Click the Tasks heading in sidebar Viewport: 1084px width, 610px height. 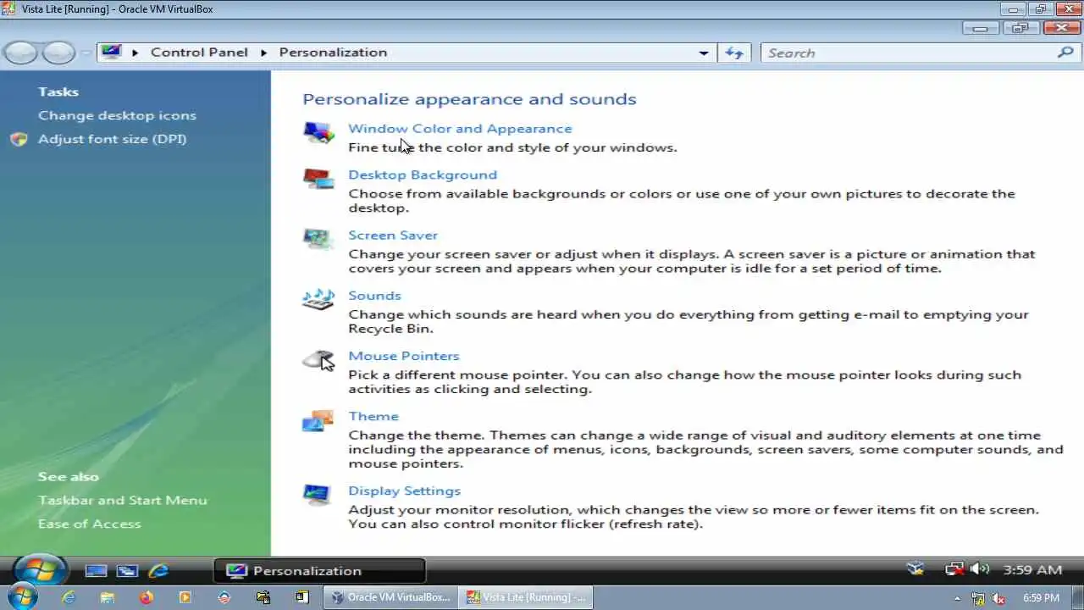58,91
